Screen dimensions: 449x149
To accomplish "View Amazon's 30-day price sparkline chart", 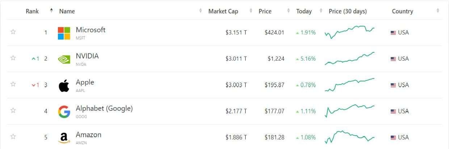I will click(350, 137).
